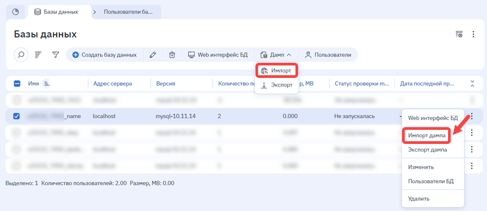Select Экспорт дампа in context menu
The width and height of the screenshot is (487, 211).
[x=427, y=150]
